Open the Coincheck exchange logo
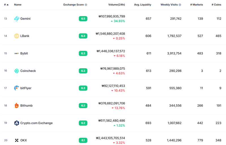This screenshot has height=145, width=226. click(17, 71)
